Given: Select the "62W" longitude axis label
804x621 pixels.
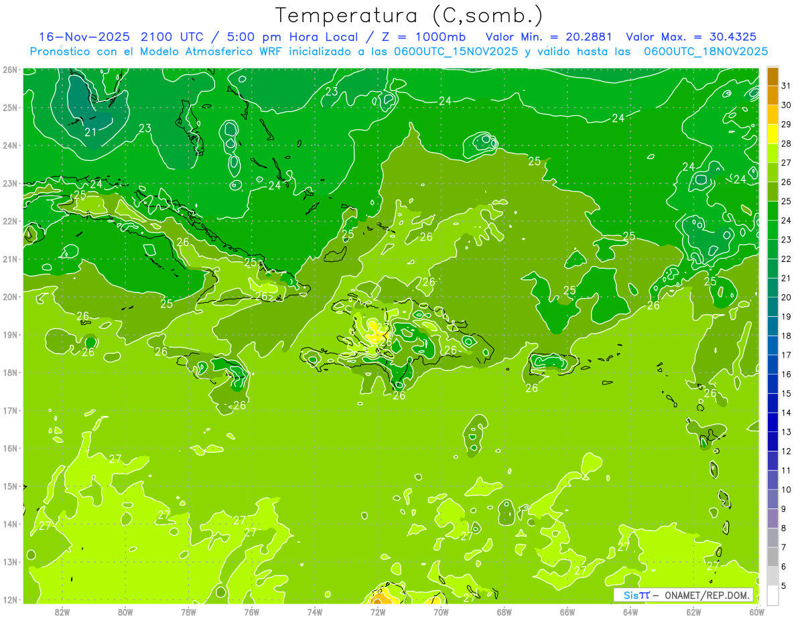Looking at the screenshot, I should click(x=694, y=612).
